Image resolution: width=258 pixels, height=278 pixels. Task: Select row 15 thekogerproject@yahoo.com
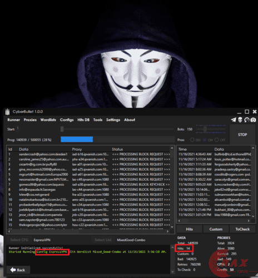(x=89, y=225)
